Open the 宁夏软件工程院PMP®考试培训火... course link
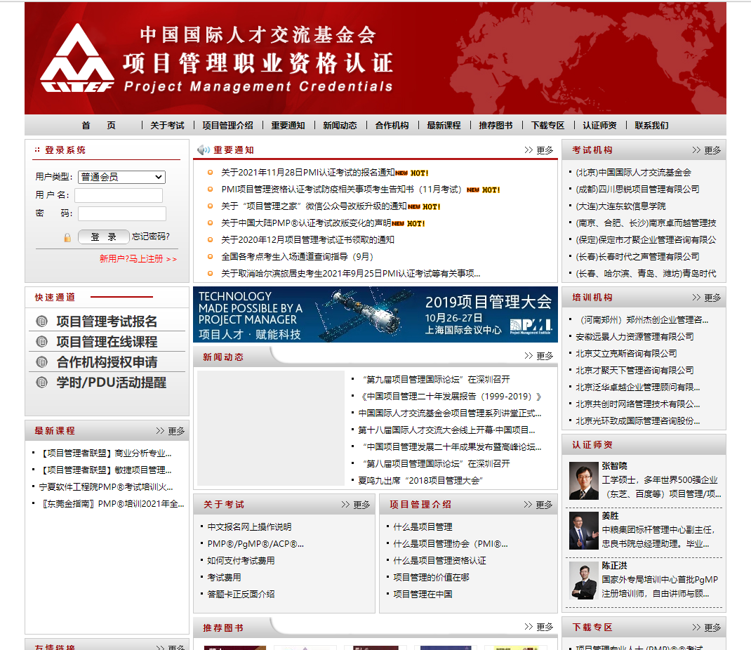Image resolution: width=751 pixels, height=650 pixels. pos(106,486)
